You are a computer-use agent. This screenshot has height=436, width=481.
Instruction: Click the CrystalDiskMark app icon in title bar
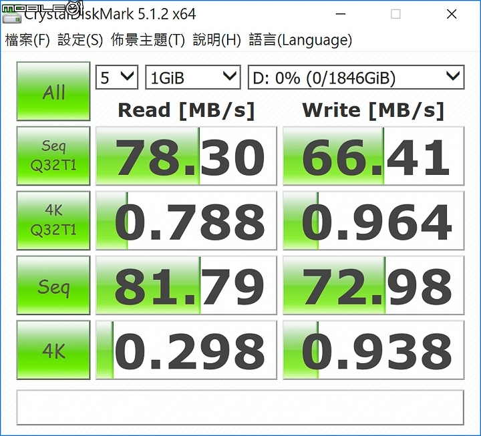tap(11, 16)
